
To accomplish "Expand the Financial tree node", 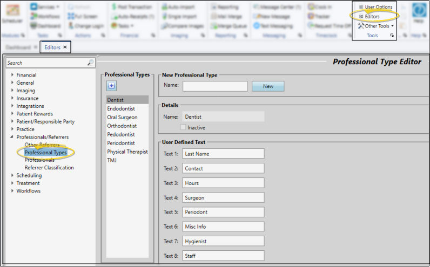I will coord(12,75).
